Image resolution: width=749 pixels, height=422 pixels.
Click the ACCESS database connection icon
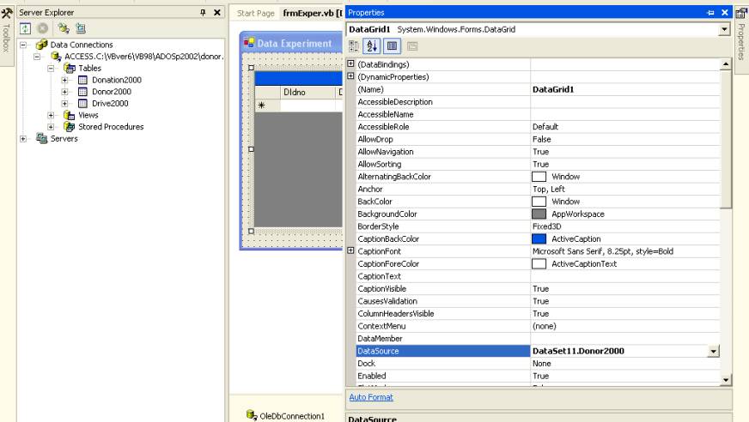tap(56, 57)
